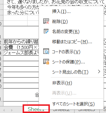Choose 挿入(I)... from the context menu
The image size is (106, 113).
71,12
